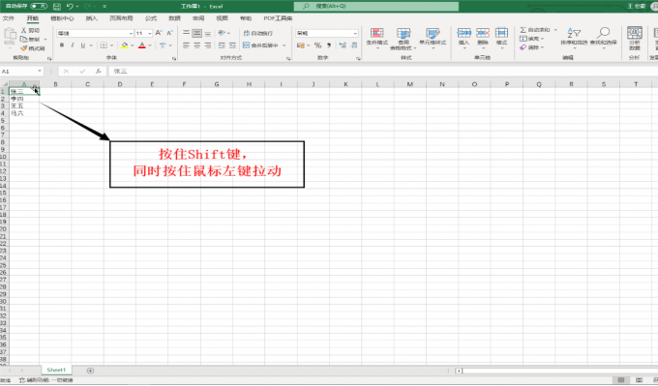This screenshot has width=658, height=386.
Task: Select the Sheet1 worksheet tab
Action: pos(56,371)
